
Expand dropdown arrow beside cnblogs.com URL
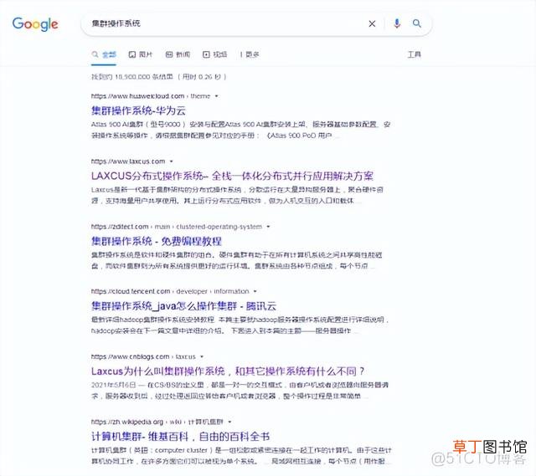[x=202, y=357]
